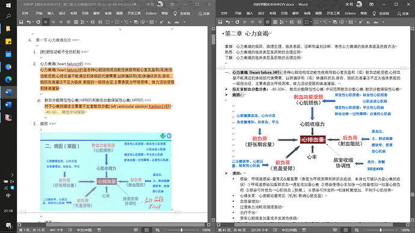Click distributed alignment icon in left window
The width and height of the screenshot is (415, 233).
(76, 22)
